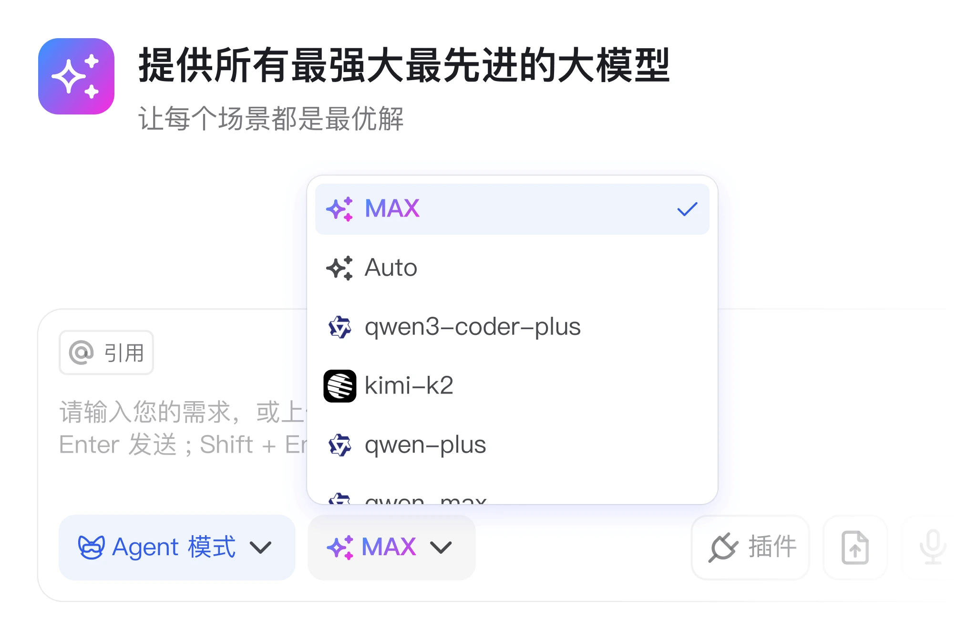This screenshot has width=967, height=632.
Task: Click the file upload icon
Action: point(855,547)
